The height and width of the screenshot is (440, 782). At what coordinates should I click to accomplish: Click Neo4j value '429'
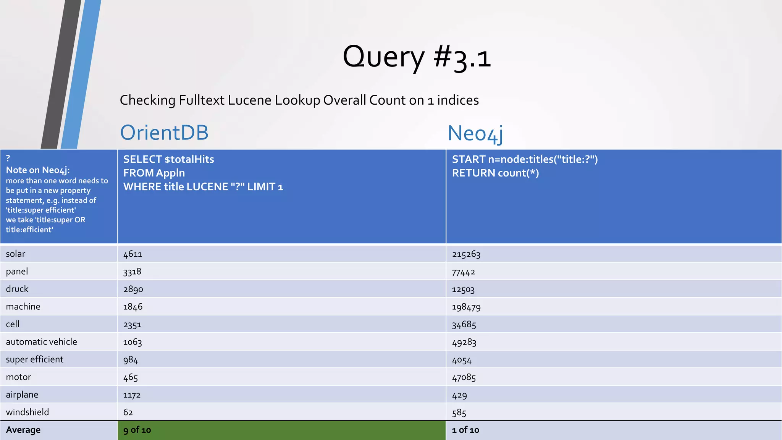tap(459, 395)
